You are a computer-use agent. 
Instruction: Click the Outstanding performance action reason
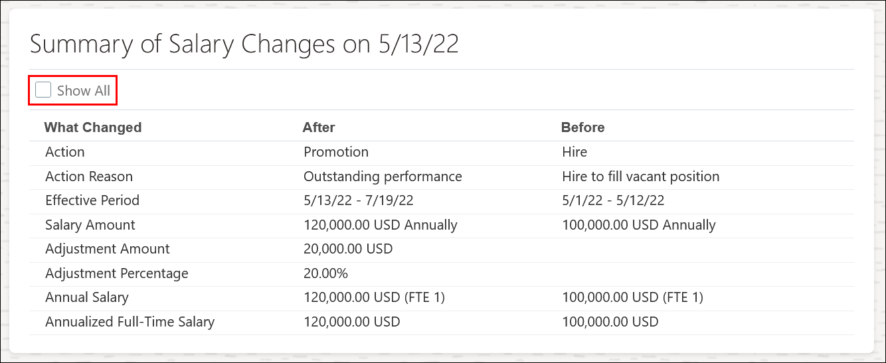(x=383, y=177)
